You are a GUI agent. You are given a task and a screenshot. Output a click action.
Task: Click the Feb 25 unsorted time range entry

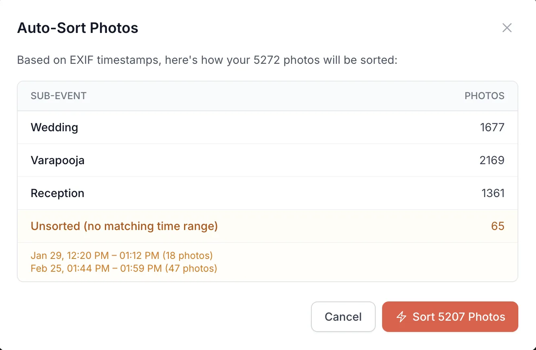click(x=123, y=268)
